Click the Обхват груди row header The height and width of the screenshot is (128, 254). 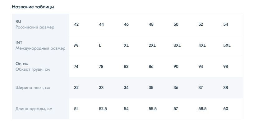(x=40, y=67)
